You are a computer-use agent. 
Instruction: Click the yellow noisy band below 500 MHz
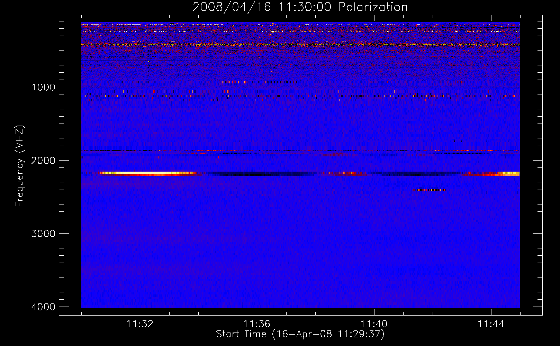tap(300, 44)
